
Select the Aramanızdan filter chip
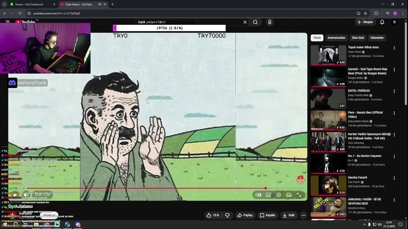[x=336, y=38]
